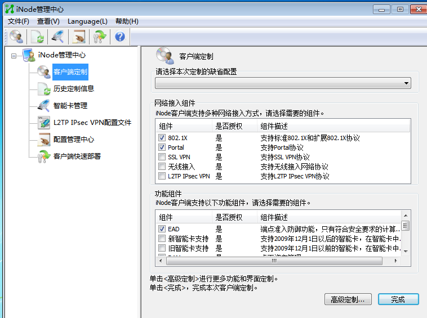Minimize the iNode管理中心 window
The height and width of the screenshot is (318, 427).
(x=381, y=10)
